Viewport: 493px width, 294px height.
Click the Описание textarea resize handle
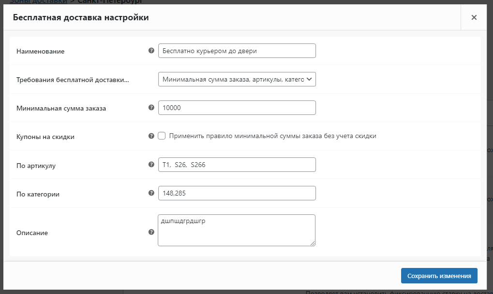coord(313,243)
